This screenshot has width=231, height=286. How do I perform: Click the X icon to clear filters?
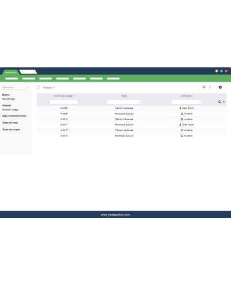pyautogui.click(x=223, y=102)
